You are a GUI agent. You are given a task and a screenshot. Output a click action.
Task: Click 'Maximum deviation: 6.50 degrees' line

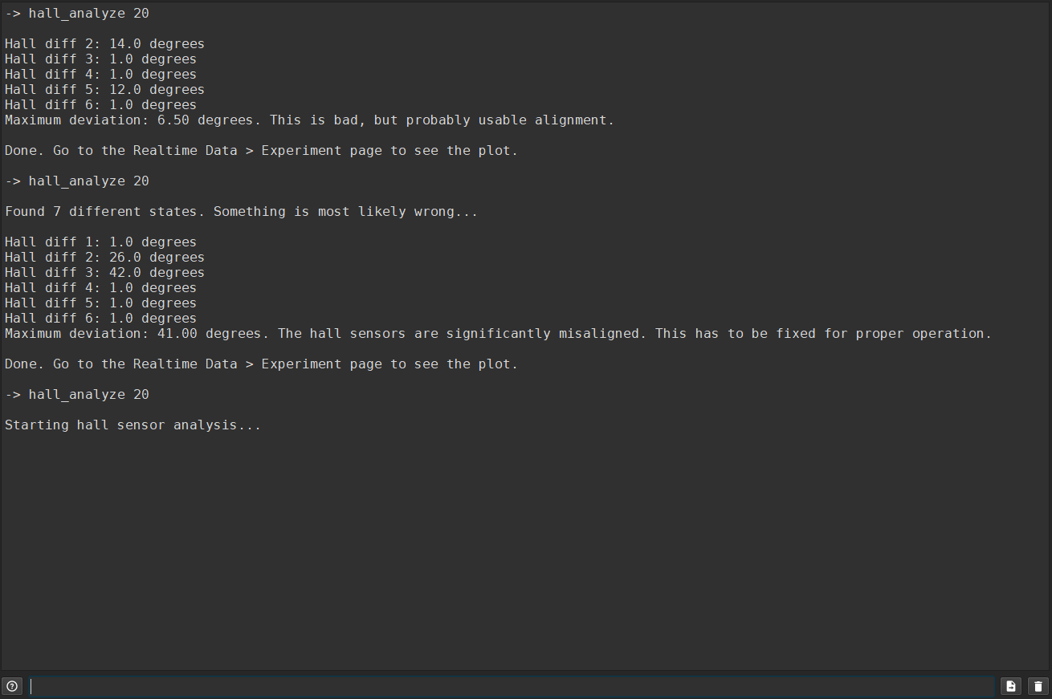(x=310, y=120)
